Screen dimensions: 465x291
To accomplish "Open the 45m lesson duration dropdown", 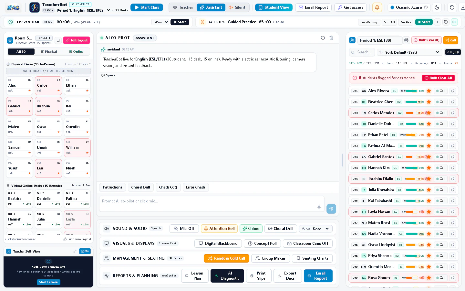I will pyautogui.click(x=160, y=22).
